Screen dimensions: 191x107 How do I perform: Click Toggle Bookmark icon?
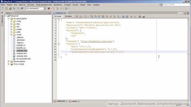[118, 16]
